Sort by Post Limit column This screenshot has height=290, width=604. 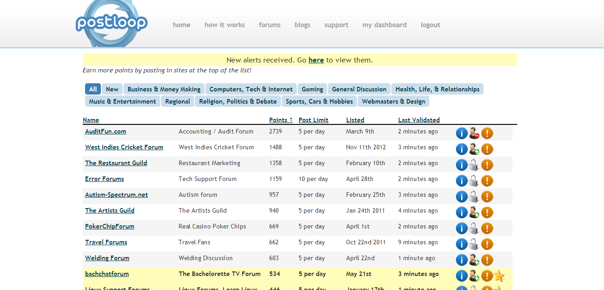click(x=314, y=120)
